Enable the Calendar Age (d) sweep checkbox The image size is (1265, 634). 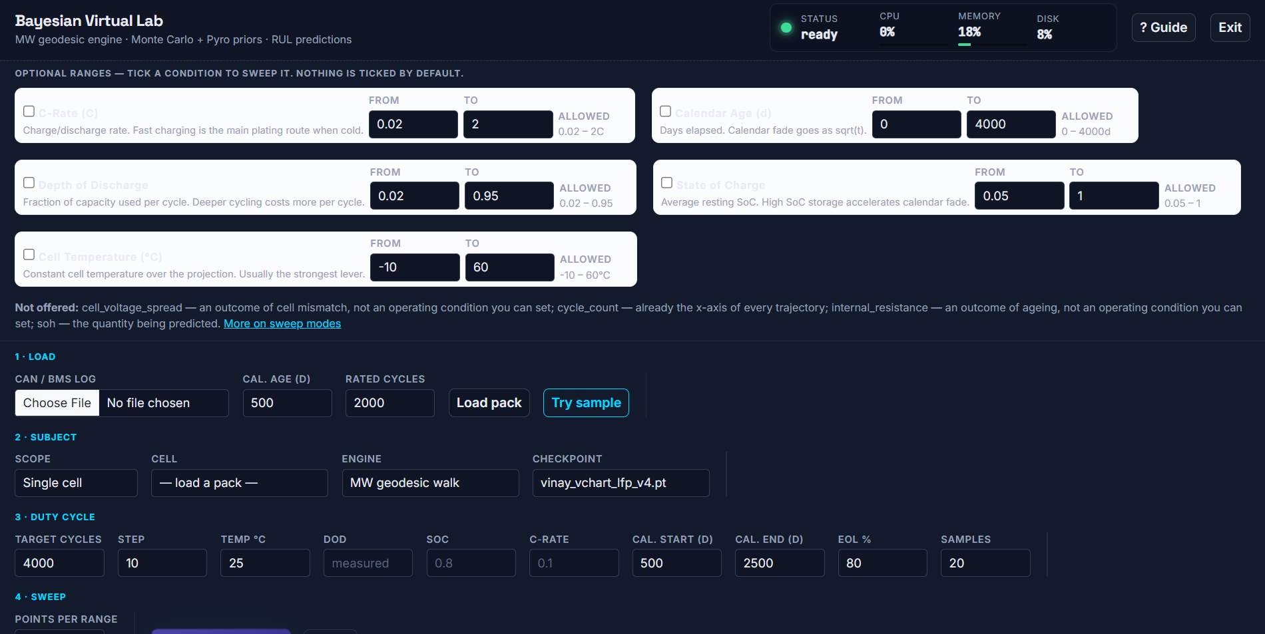click(665, 111)
